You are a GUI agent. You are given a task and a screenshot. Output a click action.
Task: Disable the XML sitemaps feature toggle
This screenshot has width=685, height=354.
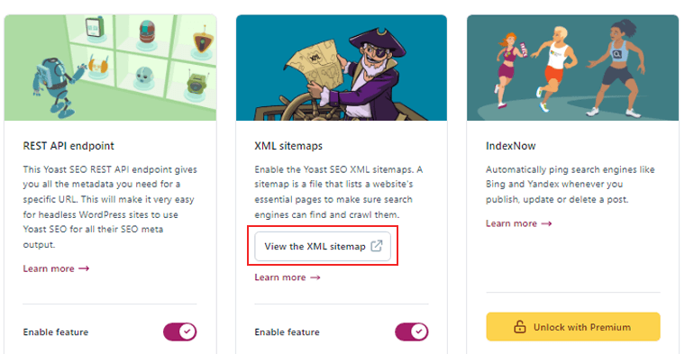click(412, 332)
